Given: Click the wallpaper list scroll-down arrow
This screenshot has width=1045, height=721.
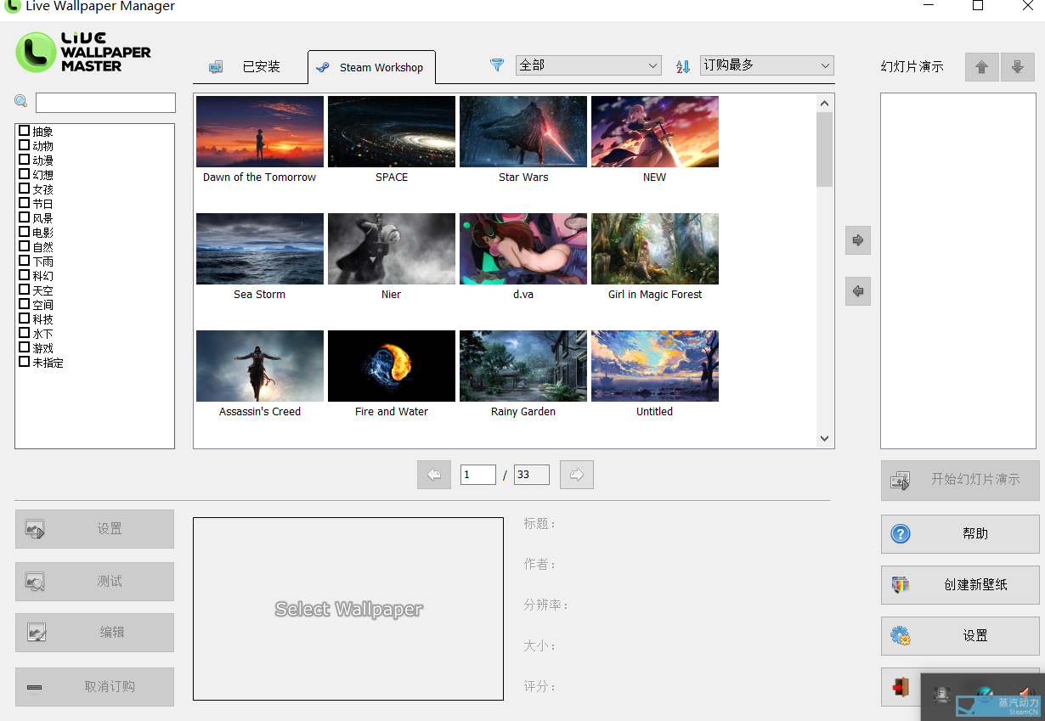Looking at the screenshot, I should tap(824, 438).
